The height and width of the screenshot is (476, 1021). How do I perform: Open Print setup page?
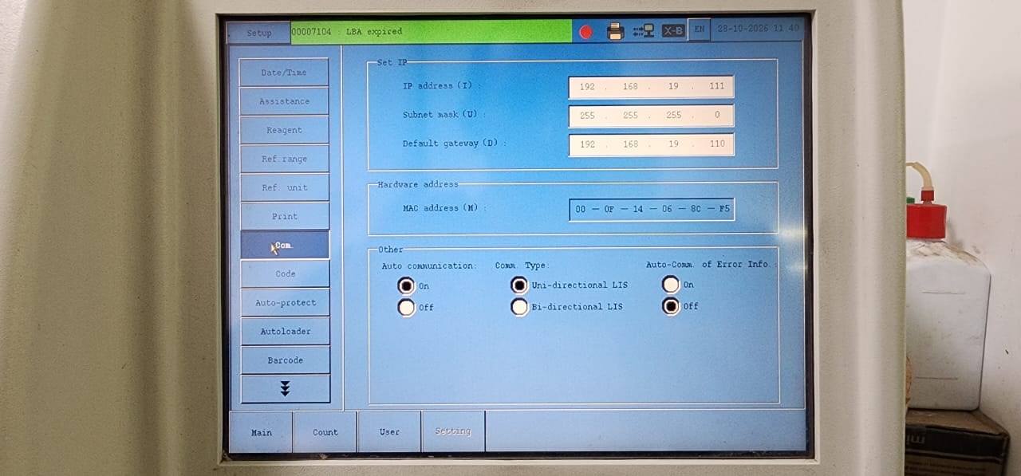click(x=284, y=216)
